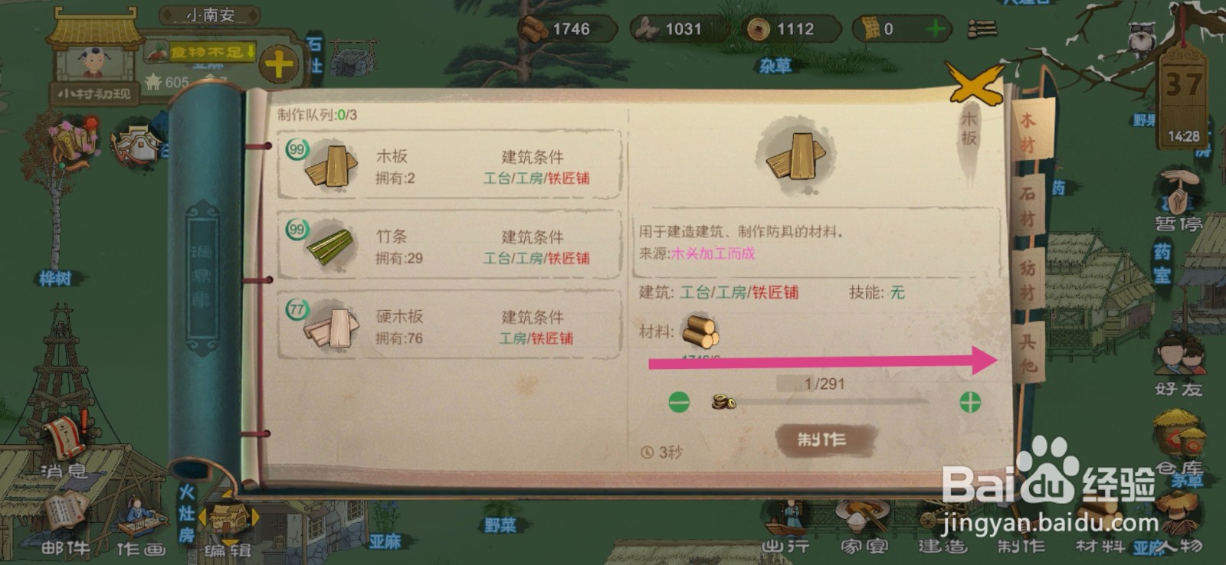This screenshot has height=565, width=1226.
Task: Increase craft quantity with green plus
Action: point(970,401)
